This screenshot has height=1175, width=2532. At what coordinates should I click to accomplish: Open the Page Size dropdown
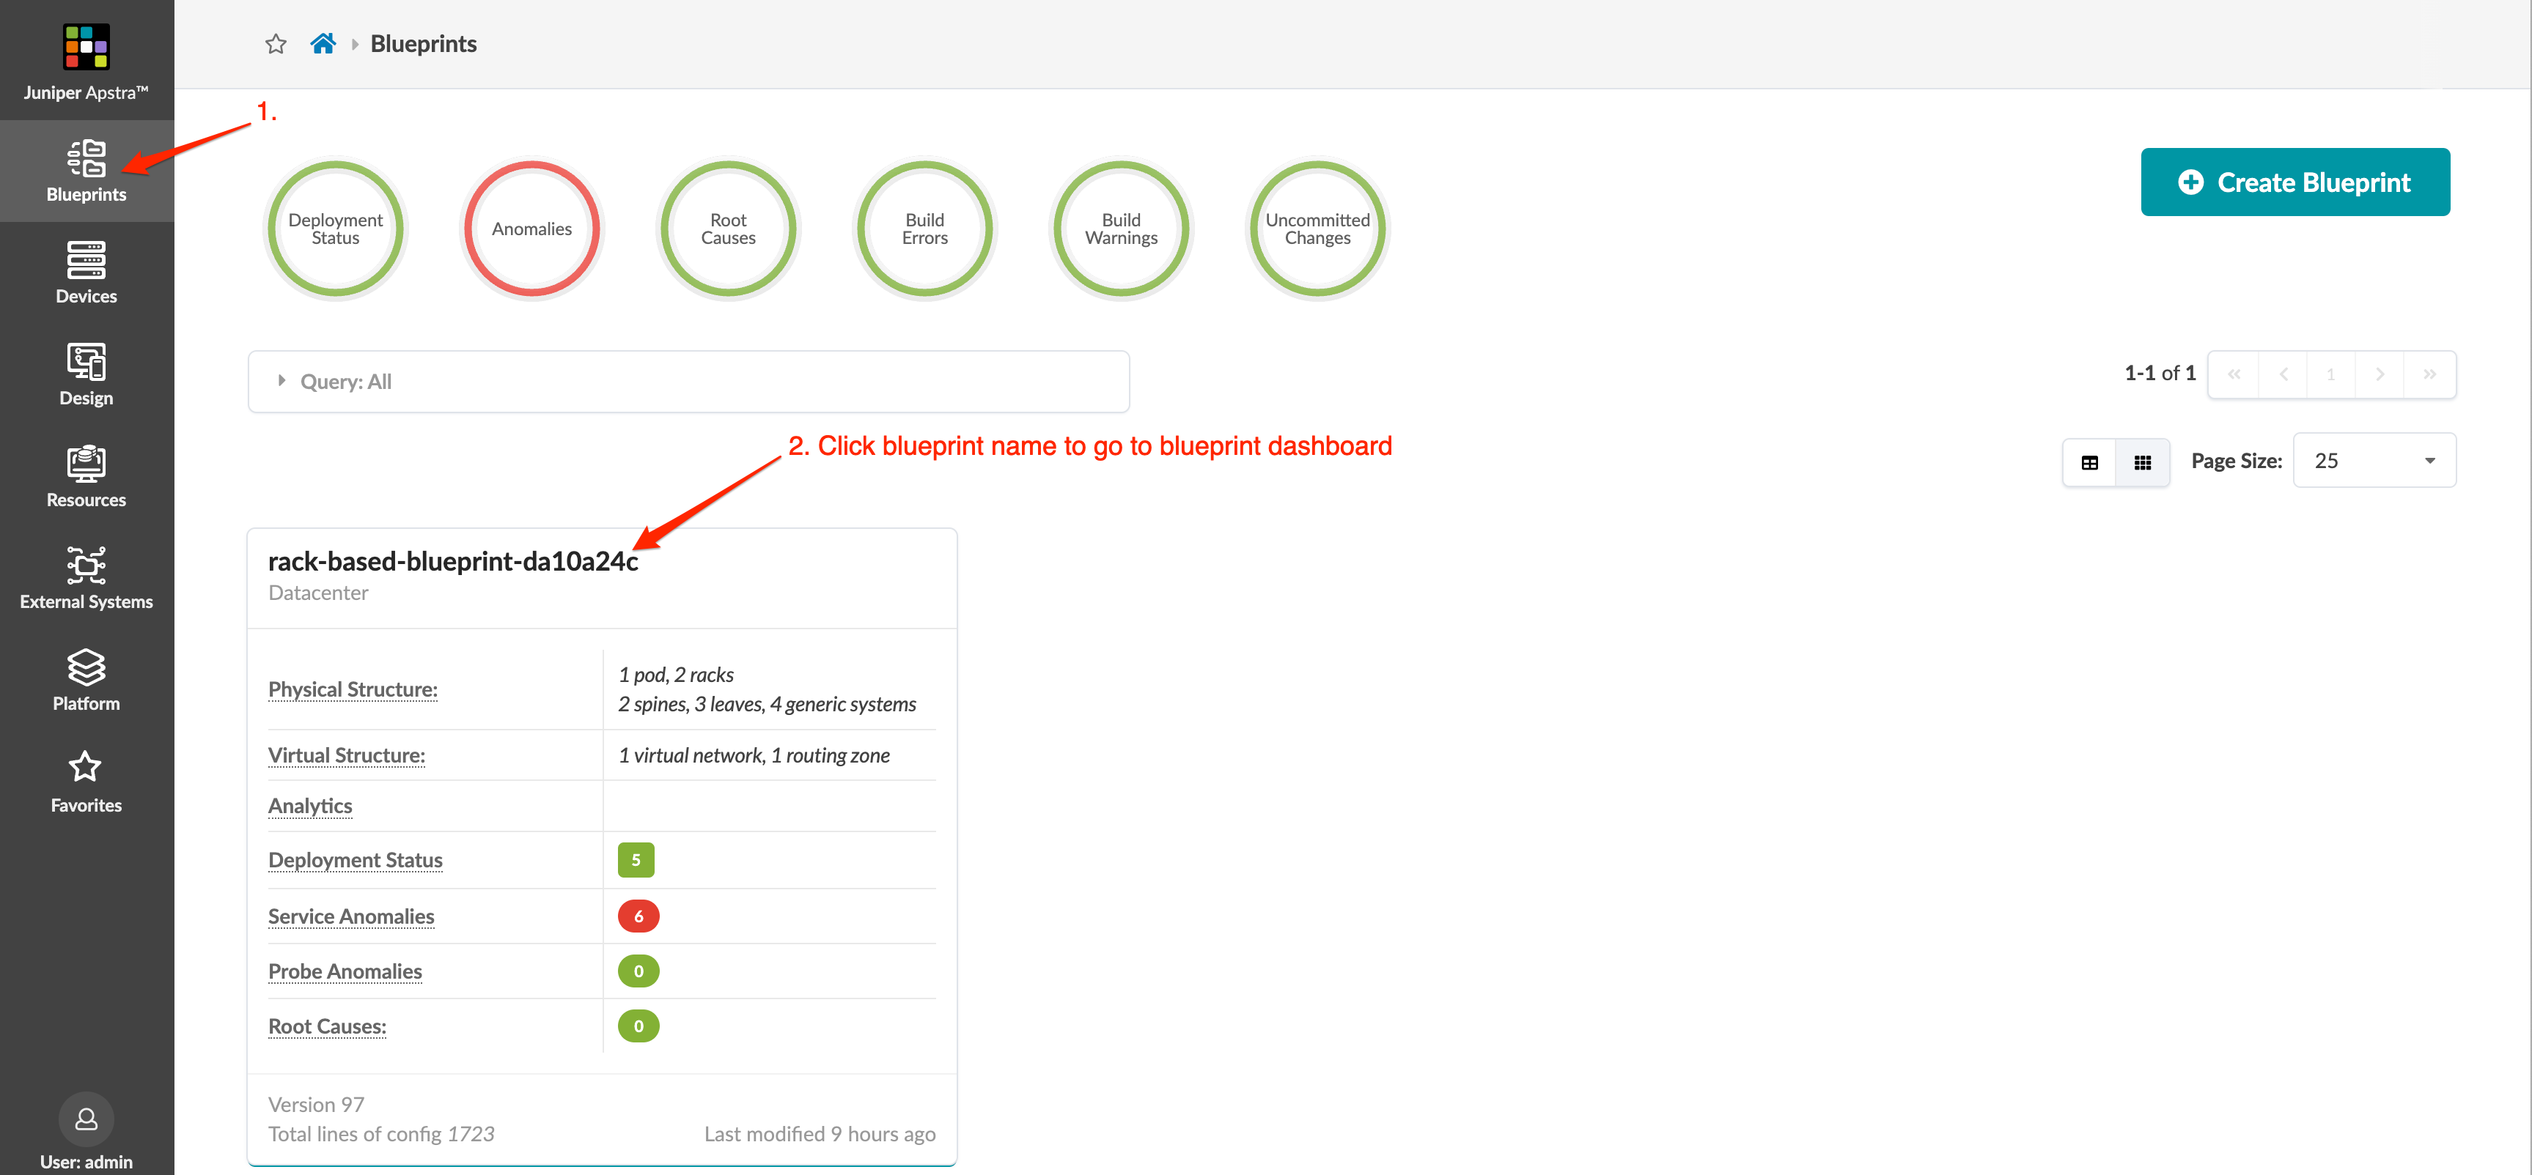coord(2373,461)
